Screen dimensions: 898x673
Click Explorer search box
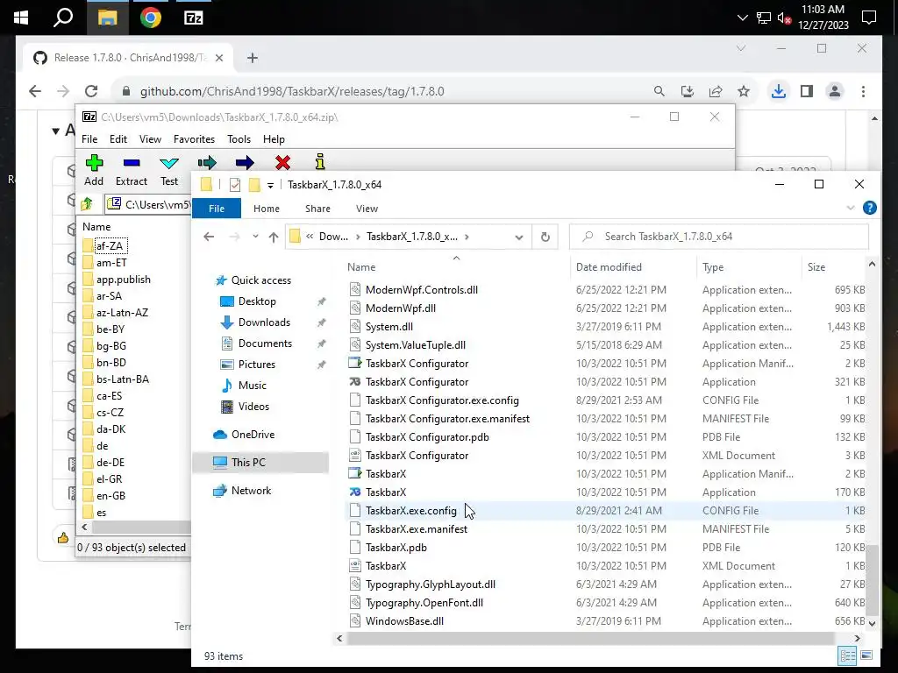(719, 237)
